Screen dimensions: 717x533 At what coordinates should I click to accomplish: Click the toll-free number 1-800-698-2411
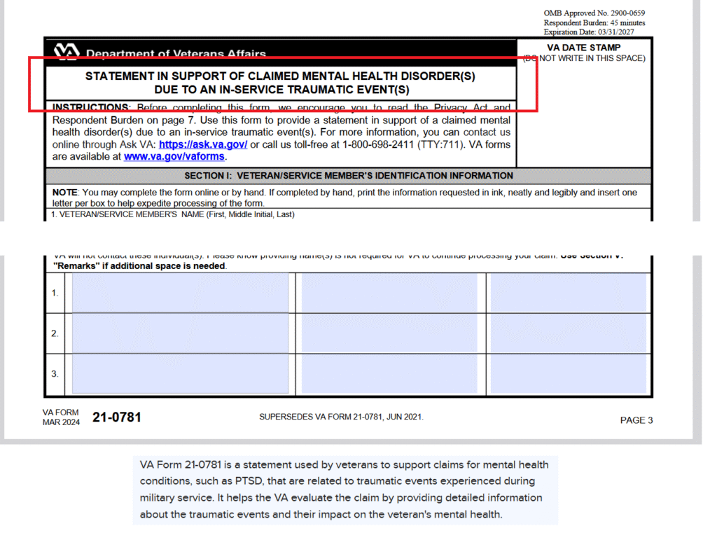tap(380, 144)
